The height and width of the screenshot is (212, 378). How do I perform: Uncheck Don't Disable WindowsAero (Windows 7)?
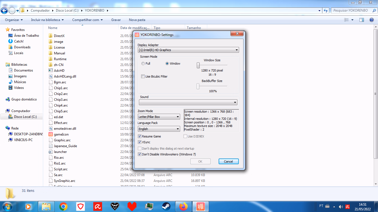tap(139, 154)
